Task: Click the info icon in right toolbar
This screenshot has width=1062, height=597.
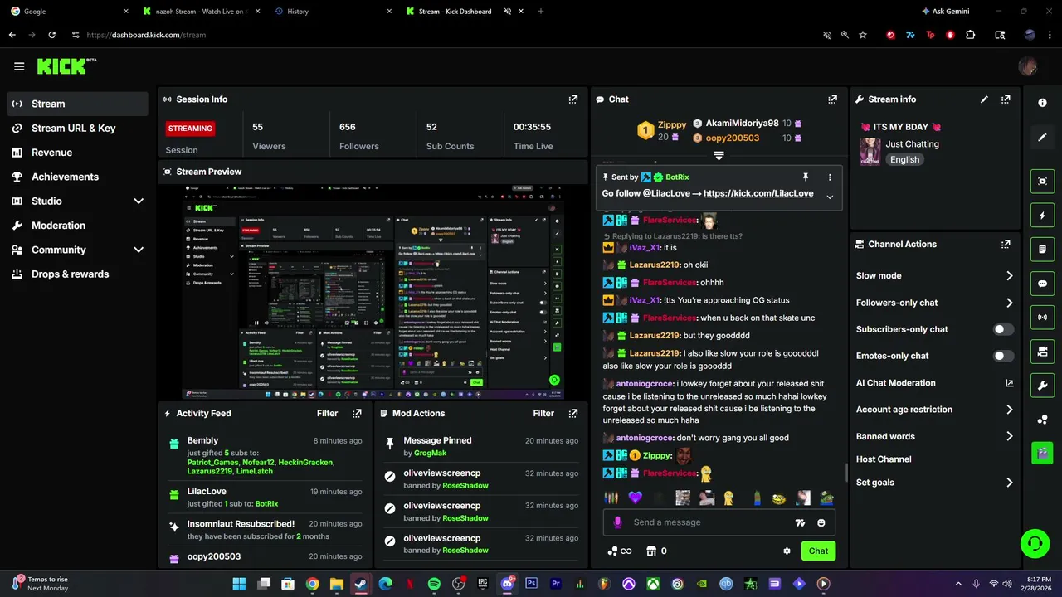Action: pos(1043,103)
